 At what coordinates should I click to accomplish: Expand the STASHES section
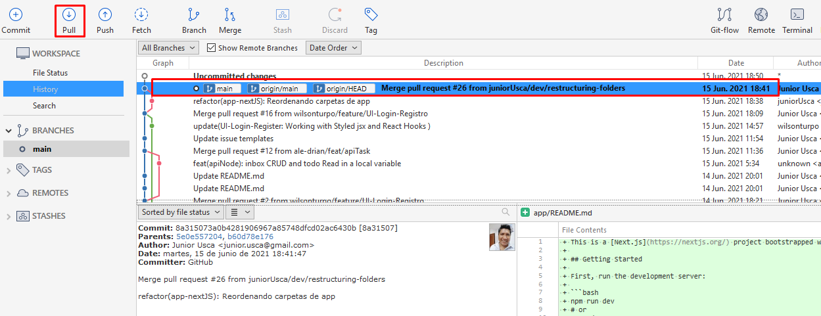point(9,215)
